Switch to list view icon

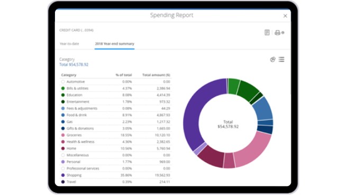click(281, 59)
